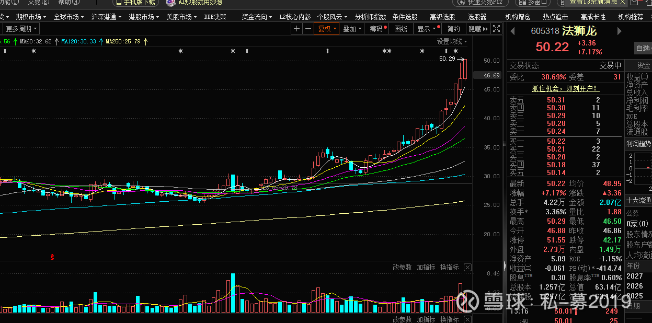This screenshot has height=323, width=652.
Task: Click the 卖五 price 50.31
Action: pos(556,100)
